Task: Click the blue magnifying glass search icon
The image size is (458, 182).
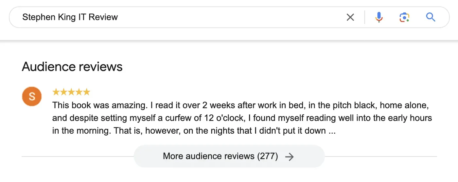Action: click(x=431, y=17)
